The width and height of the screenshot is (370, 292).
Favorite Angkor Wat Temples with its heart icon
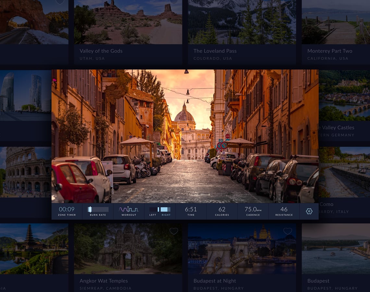click(174, 231)
